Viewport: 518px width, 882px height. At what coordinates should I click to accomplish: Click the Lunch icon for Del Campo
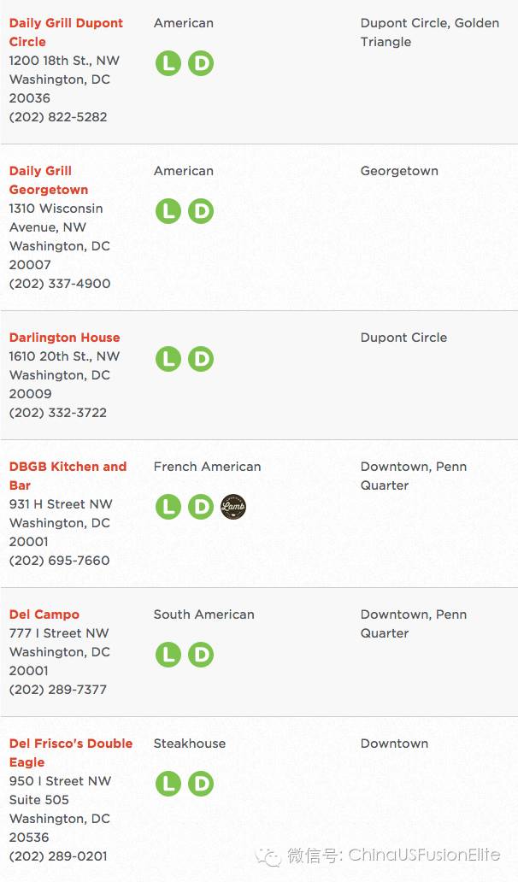point(168,655)
